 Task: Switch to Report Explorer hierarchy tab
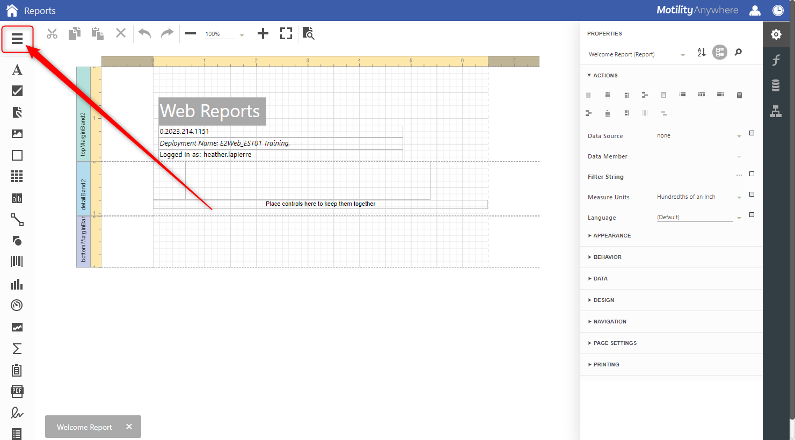776,111
